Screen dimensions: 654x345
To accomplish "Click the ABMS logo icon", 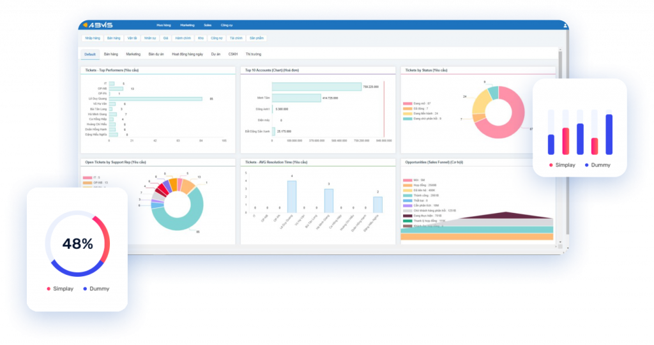I will pyautogui.click(x=86, y=25).
